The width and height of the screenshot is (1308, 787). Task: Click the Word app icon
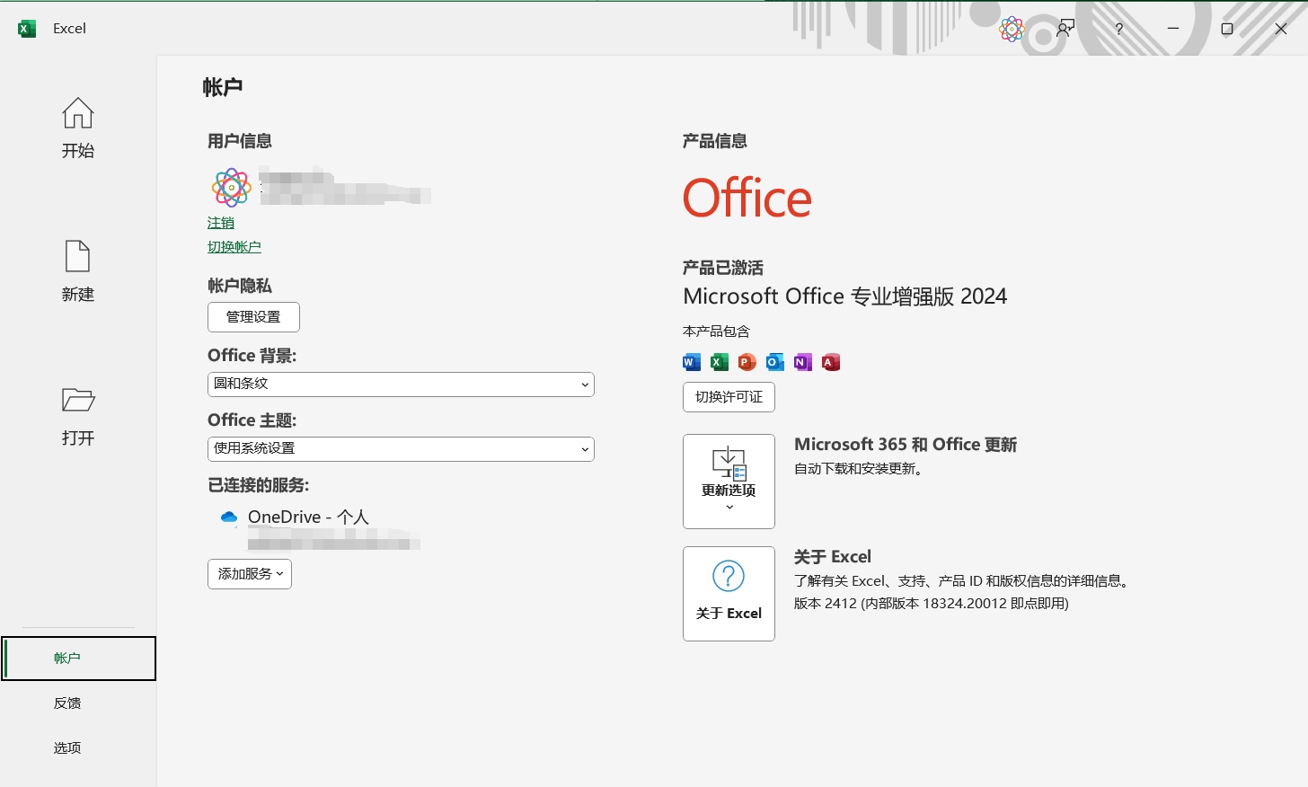(692, 362)
